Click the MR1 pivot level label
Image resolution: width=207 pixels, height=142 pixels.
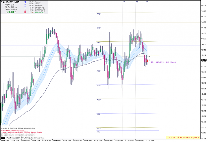click(x=99, y=42)
